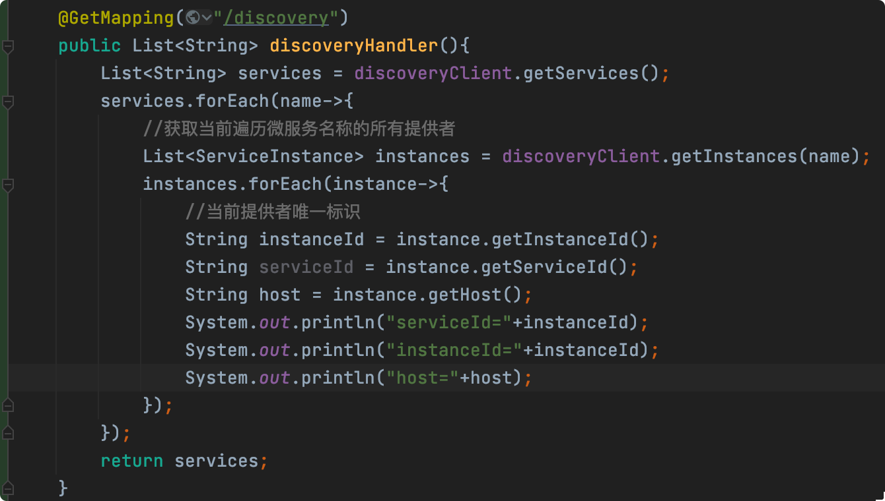Place cursor on the @GetMapping annotation
The width and height of the screenshot is (885, 501).
116,18
